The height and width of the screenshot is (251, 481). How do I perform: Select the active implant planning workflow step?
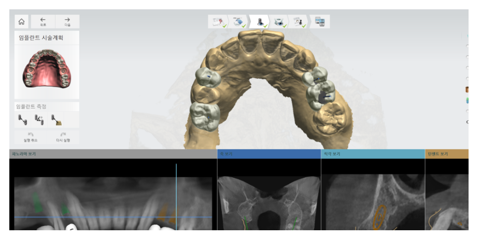260,22
